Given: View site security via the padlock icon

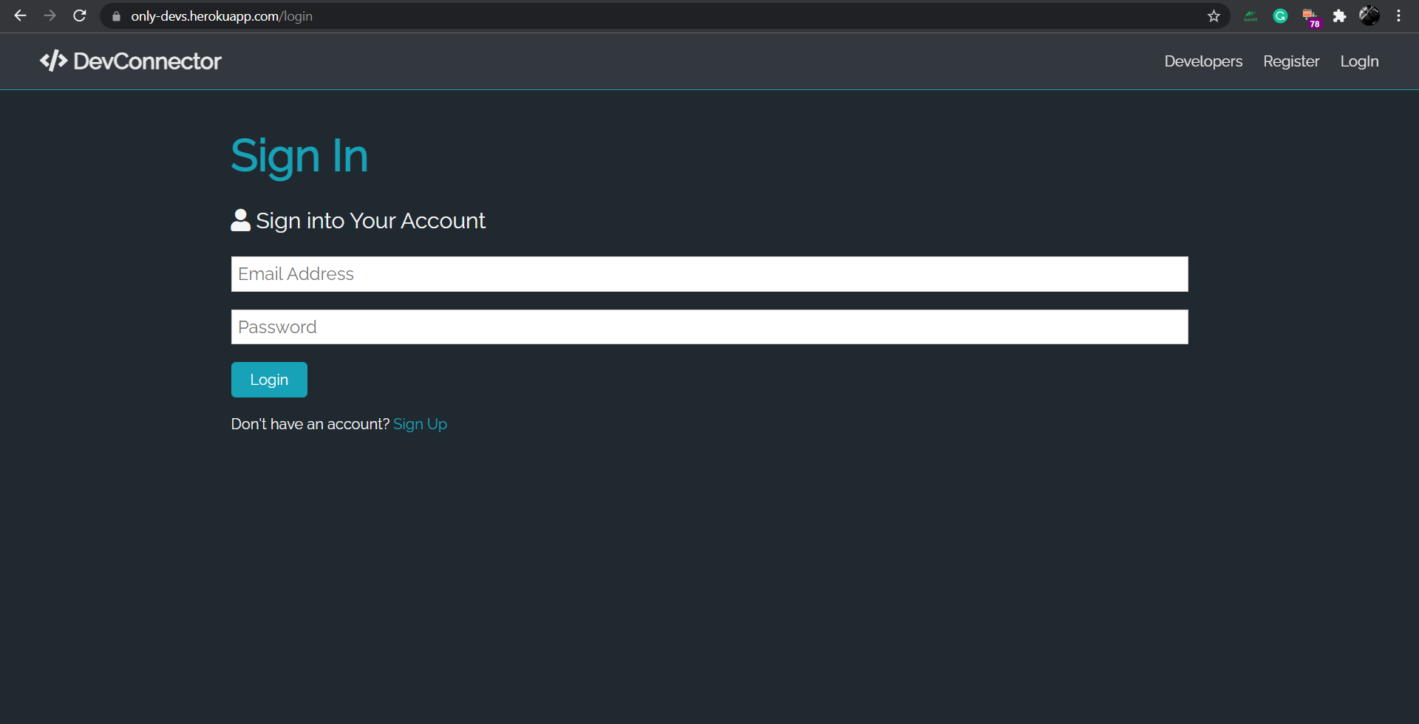Looking at the screenshot, I should click(x=115, y=16).
